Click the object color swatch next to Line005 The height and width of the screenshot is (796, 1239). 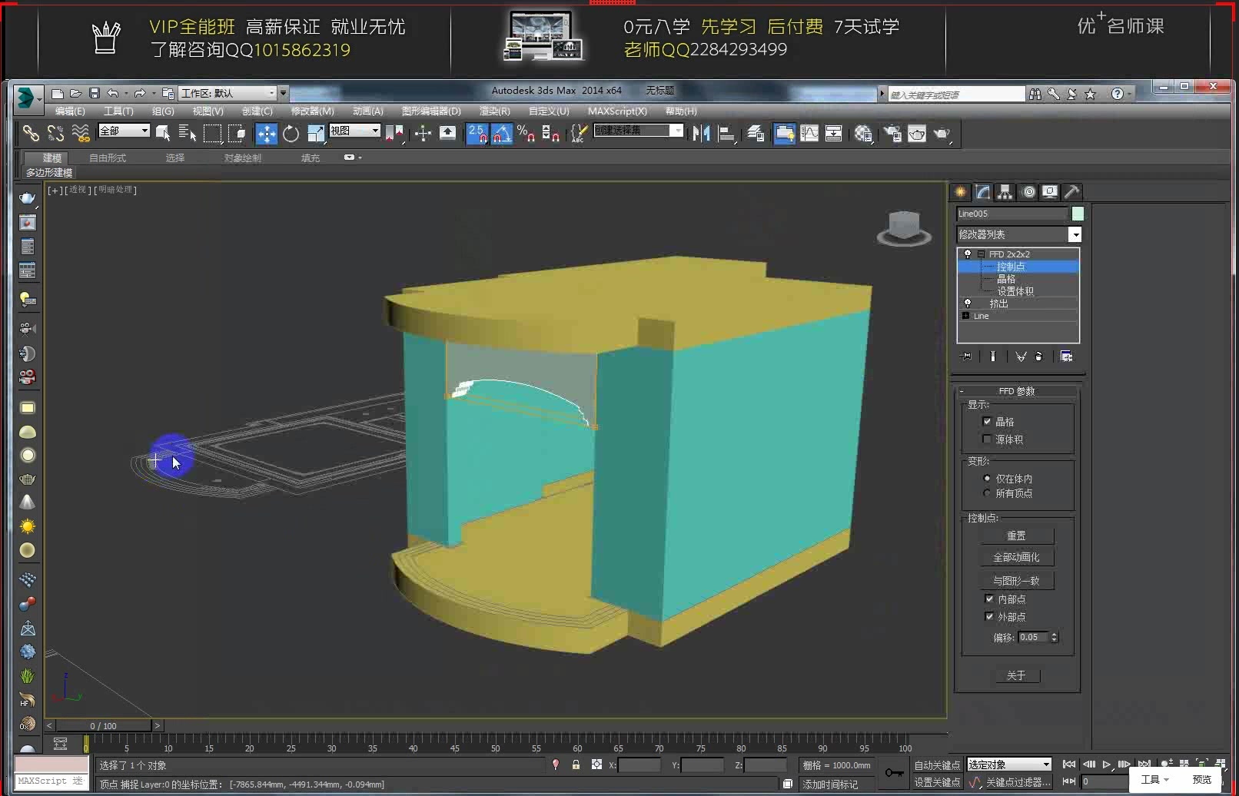1078,213
